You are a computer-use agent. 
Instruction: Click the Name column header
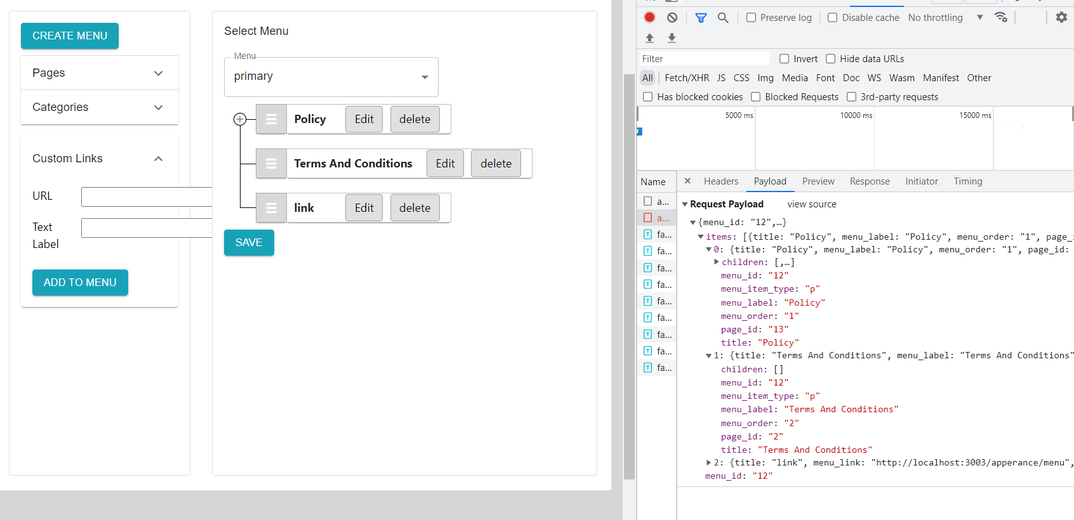click(x=656, y=182)
